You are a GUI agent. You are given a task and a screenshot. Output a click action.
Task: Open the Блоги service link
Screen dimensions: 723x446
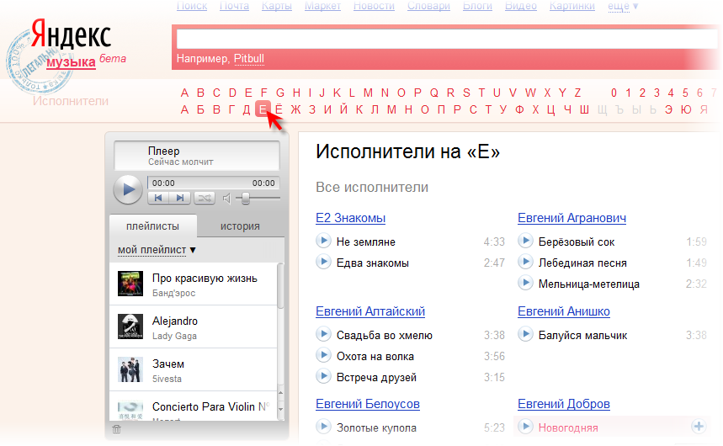point(478,6)
